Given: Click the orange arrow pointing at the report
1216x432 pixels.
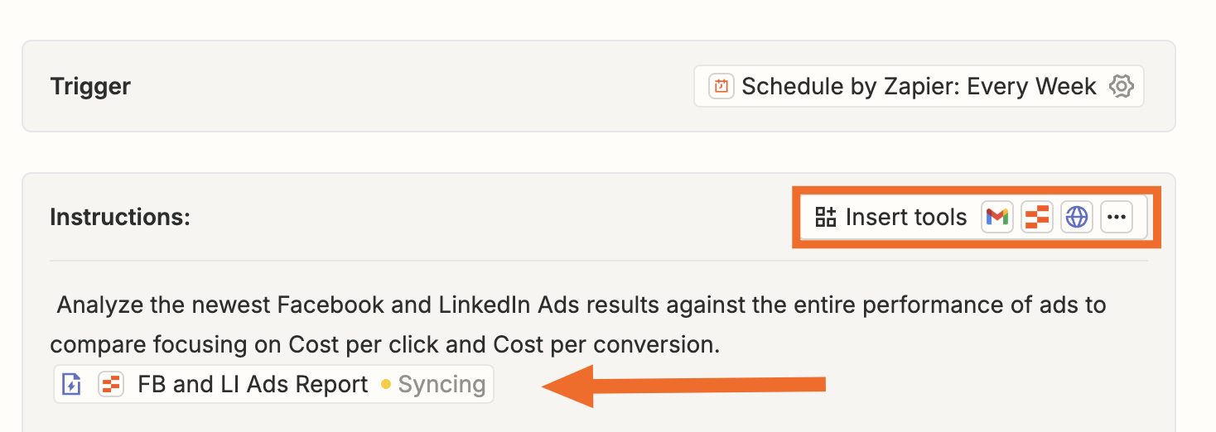Looking at the screenshot, I should click(684, 386).
